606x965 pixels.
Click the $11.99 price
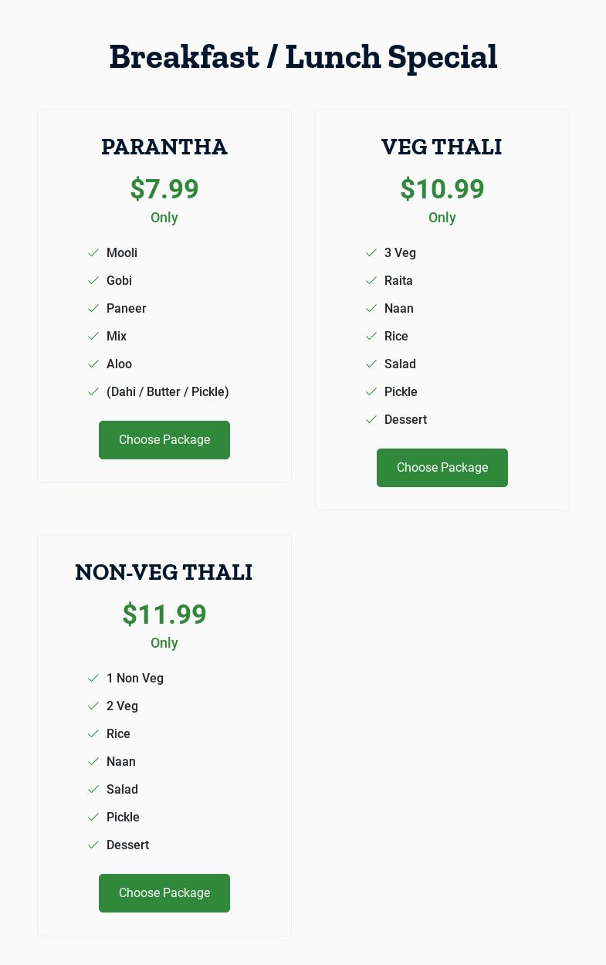click(x=164, y=615)
